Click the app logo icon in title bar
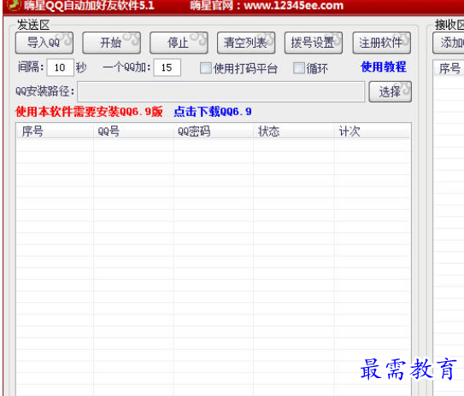The width and height of the screenshot is (464, 396). pyautogui.click(x=14, y=5)
